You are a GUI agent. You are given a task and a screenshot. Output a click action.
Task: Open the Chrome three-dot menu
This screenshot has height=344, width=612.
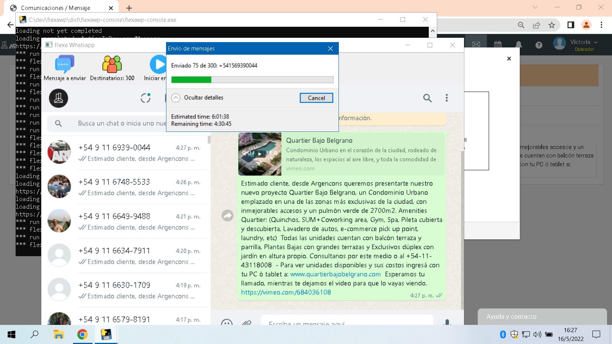[602, 25]
